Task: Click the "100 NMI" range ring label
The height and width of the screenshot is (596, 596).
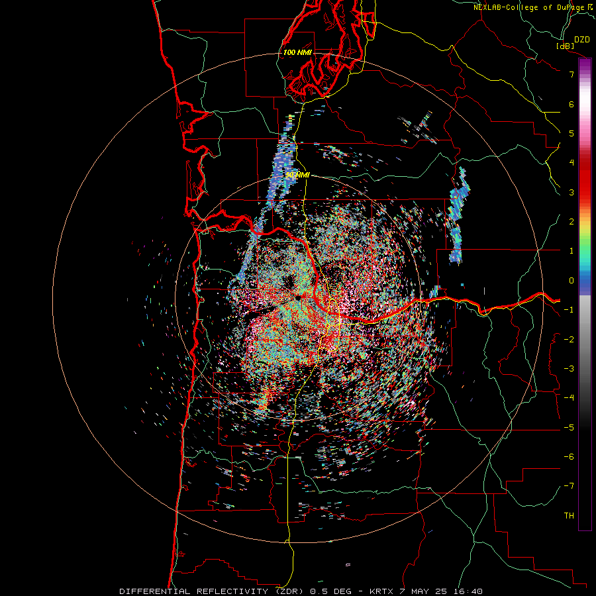Action: click(x=297, y=52)
